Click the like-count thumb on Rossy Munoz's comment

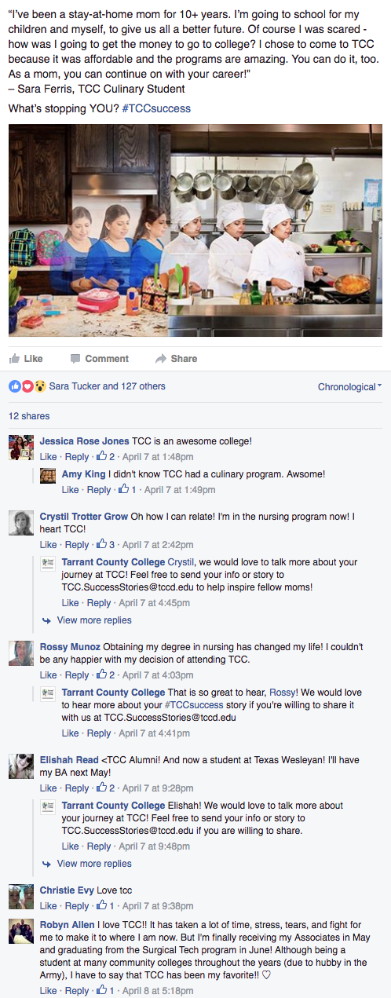pyautogui.click(x=102, y=674)
